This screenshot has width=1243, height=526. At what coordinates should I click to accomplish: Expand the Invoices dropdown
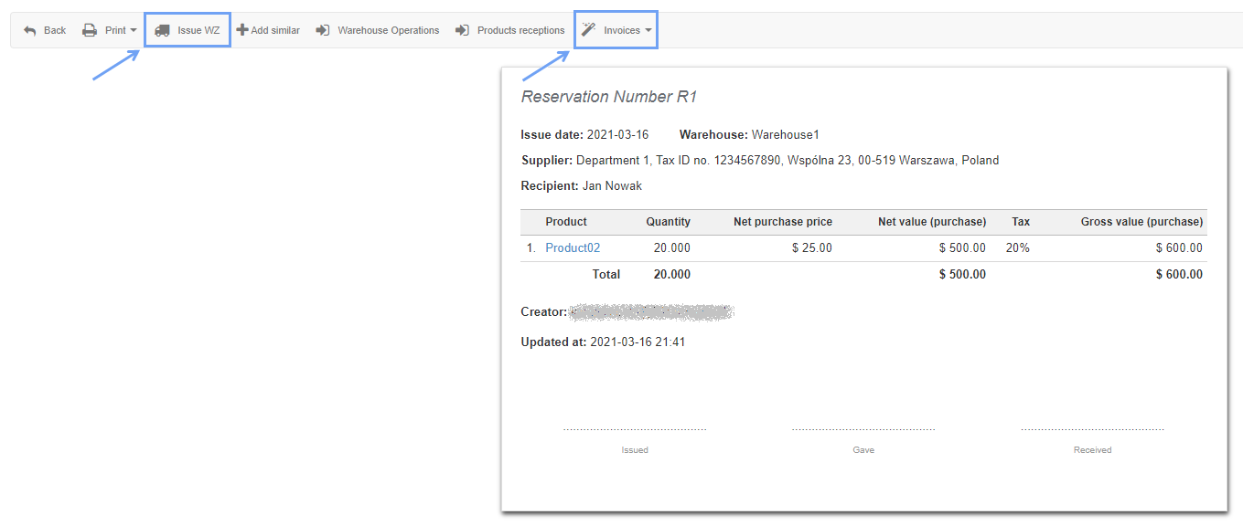(x=648, y=29)
